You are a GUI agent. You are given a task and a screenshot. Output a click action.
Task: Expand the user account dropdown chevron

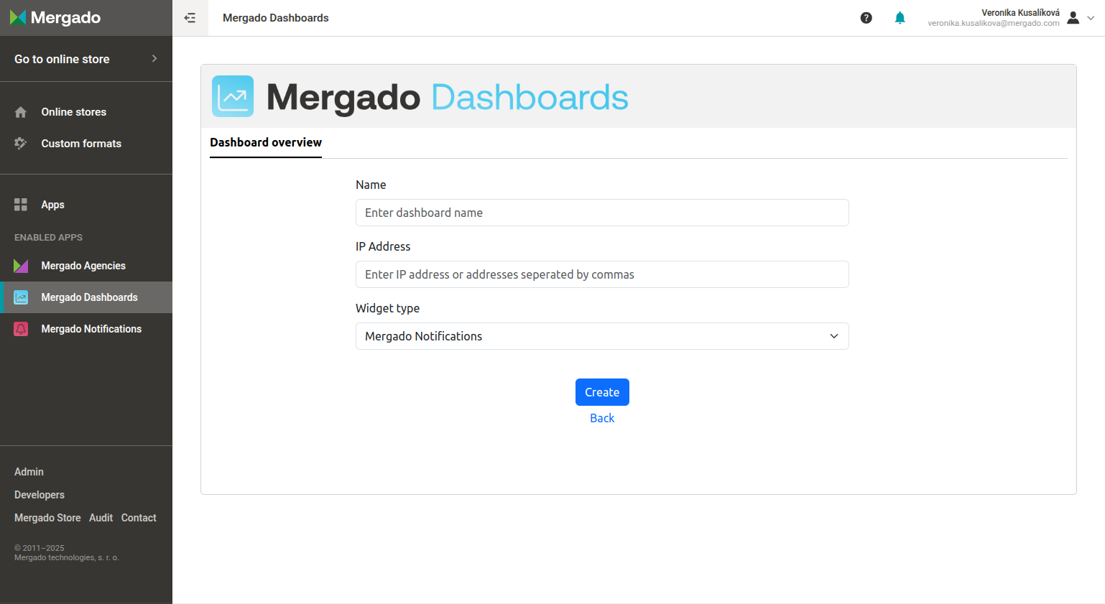[1091, 18]
